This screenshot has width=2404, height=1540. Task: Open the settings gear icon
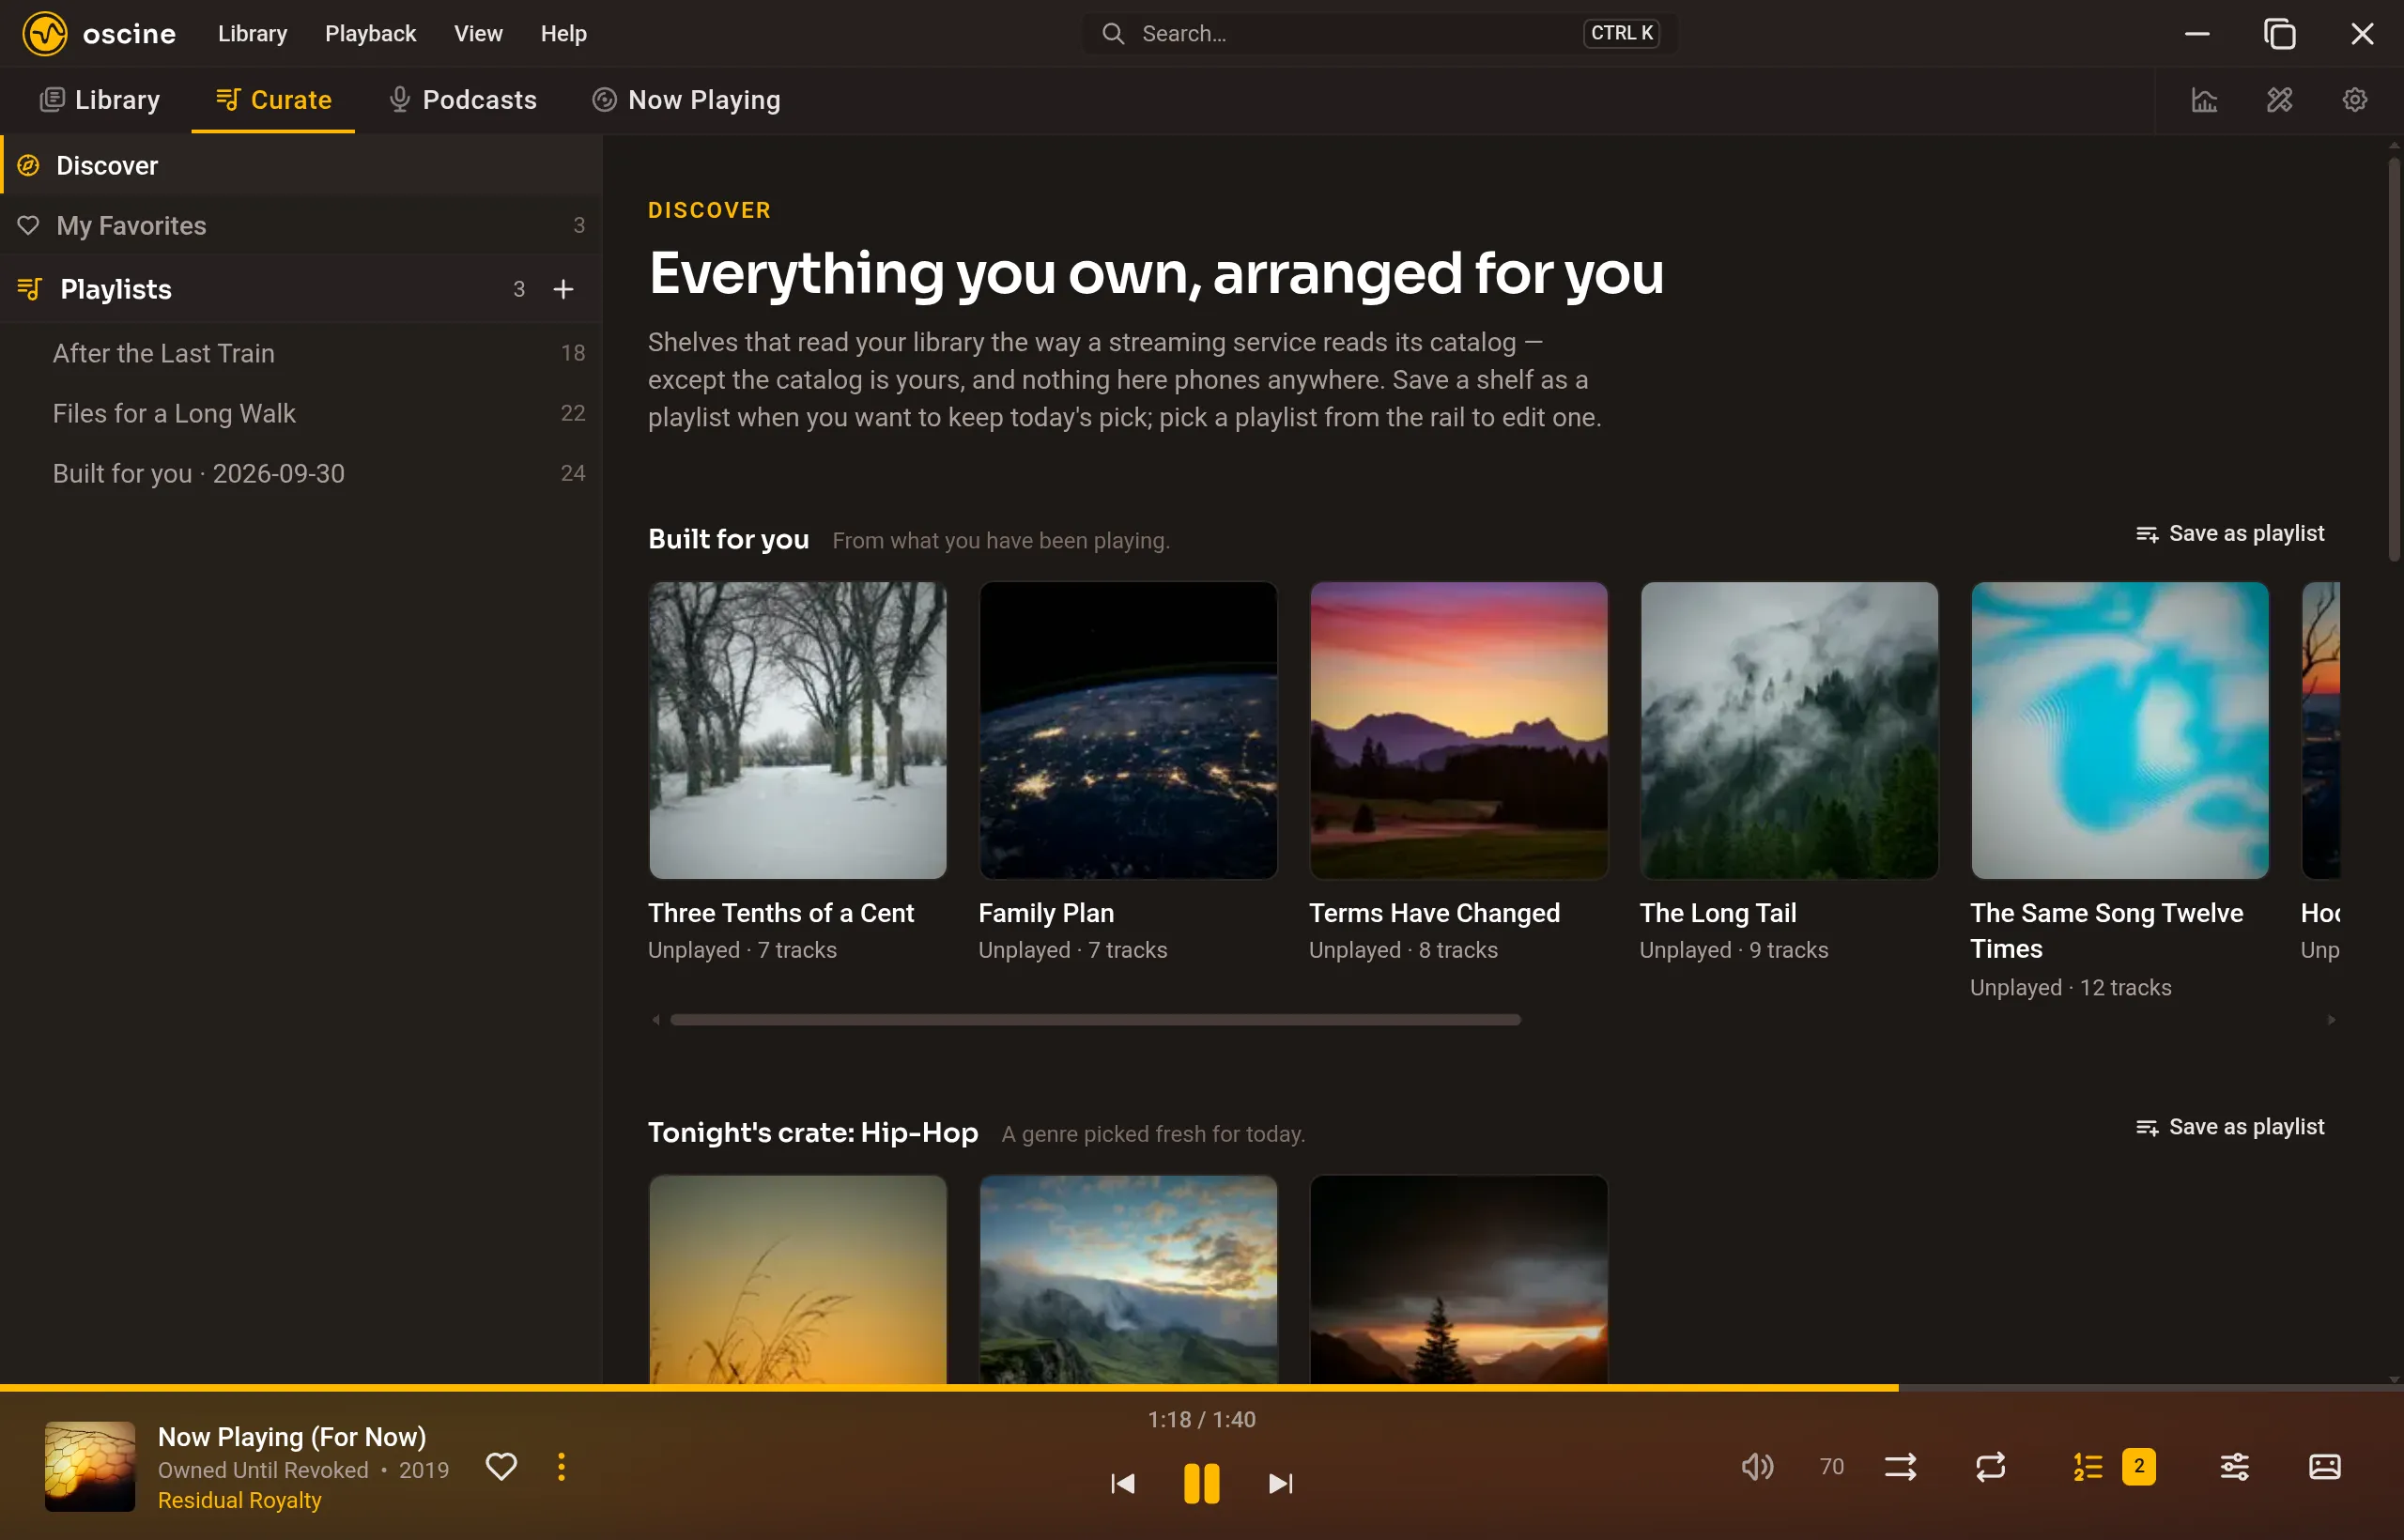2354,100
